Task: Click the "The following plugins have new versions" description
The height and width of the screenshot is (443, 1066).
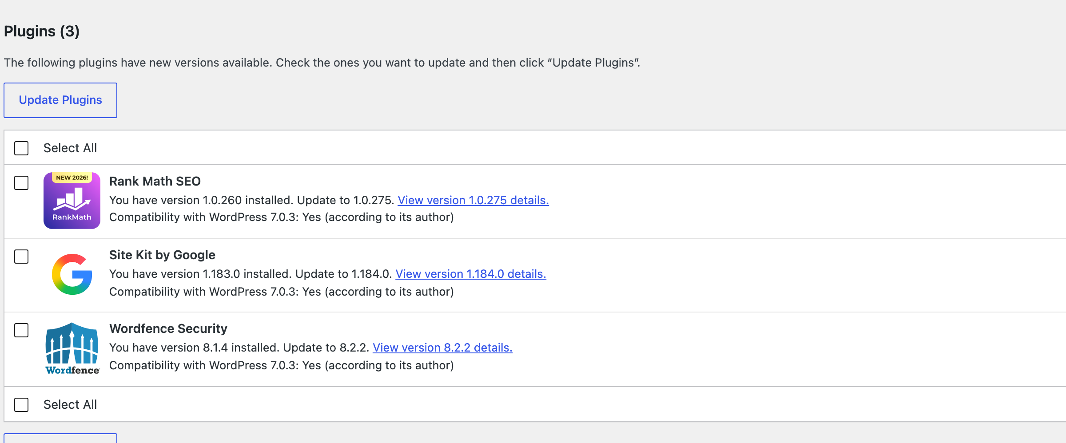Action: coord(322,63)
